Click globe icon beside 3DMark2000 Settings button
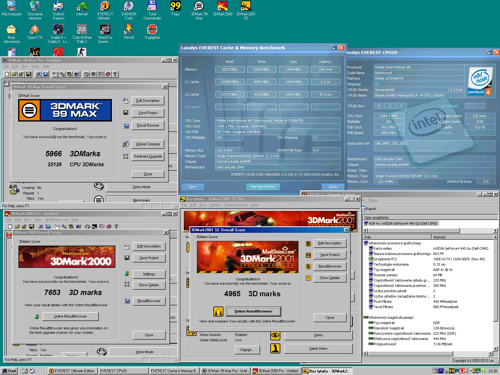The height and width of the screenshot is (375, 500). (x=127, y=273)
